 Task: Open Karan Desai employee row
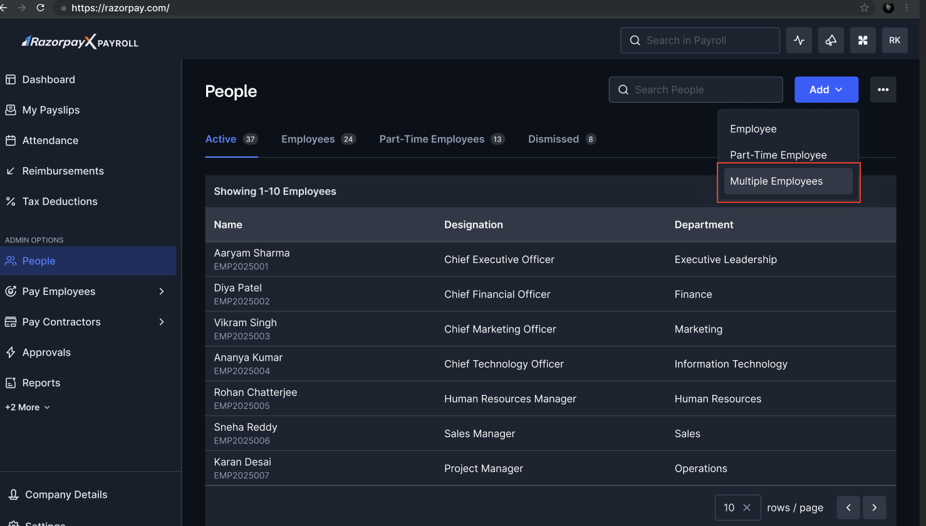pyautogui.click(x=550, y=468)
